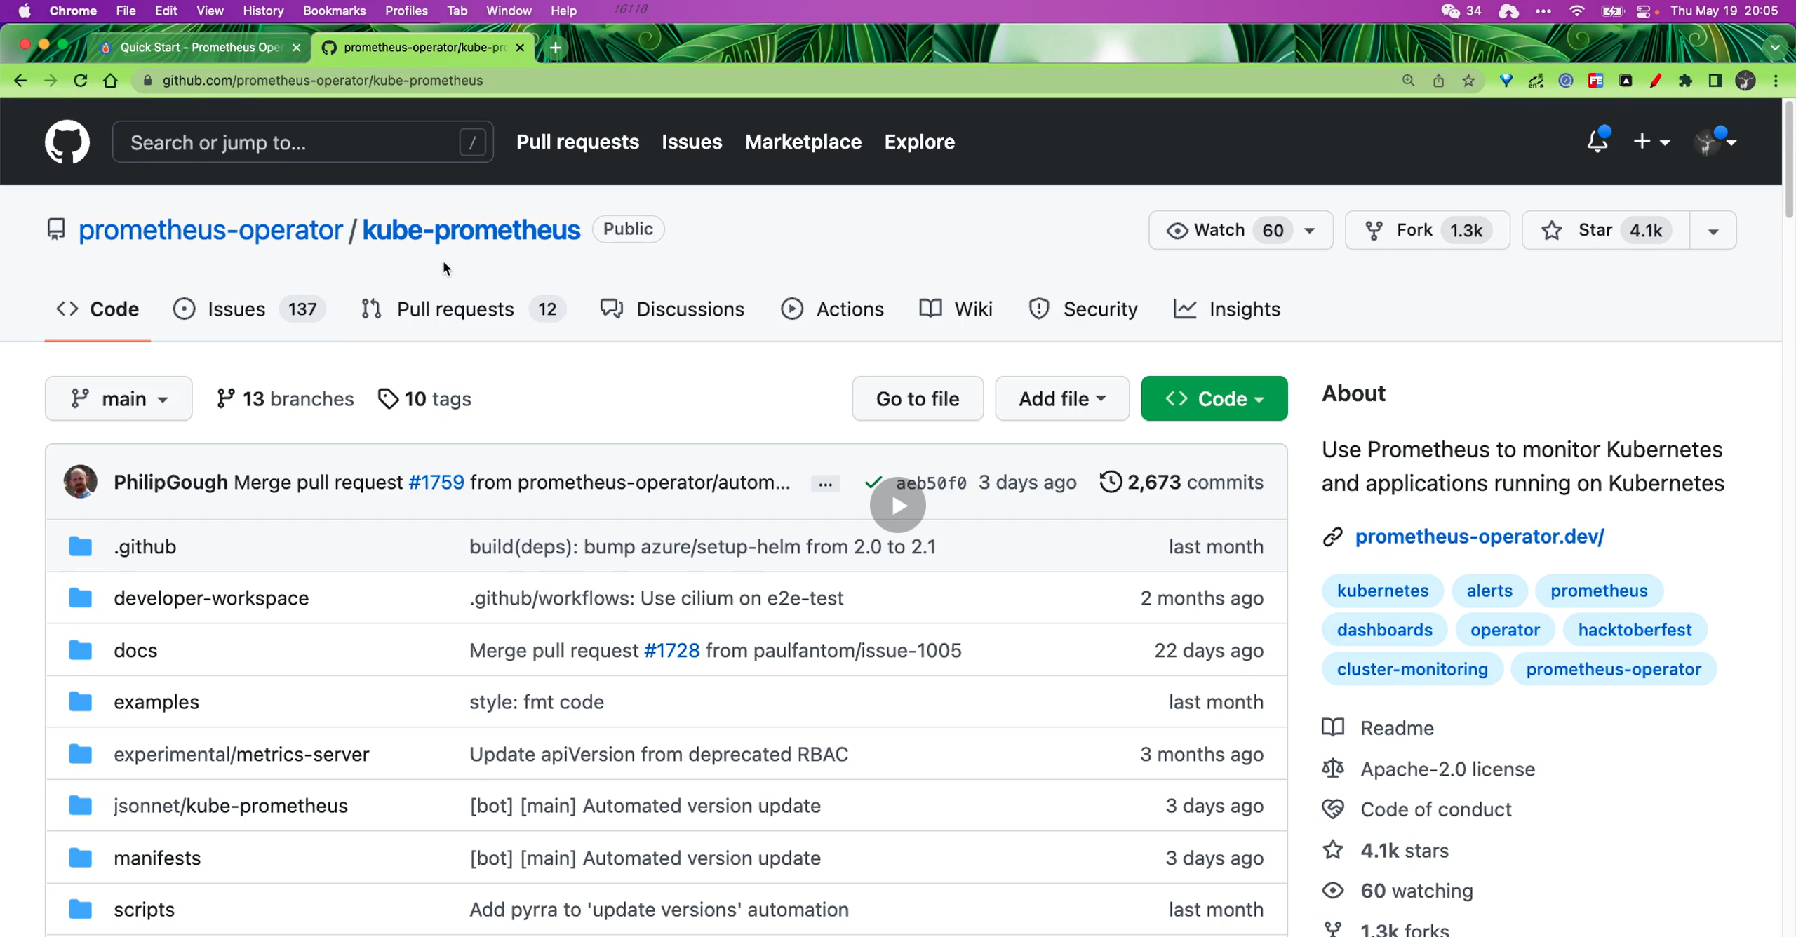Switch to the Code tab
Viewport: 1796px width, 937px height.
tap(98, 309)
